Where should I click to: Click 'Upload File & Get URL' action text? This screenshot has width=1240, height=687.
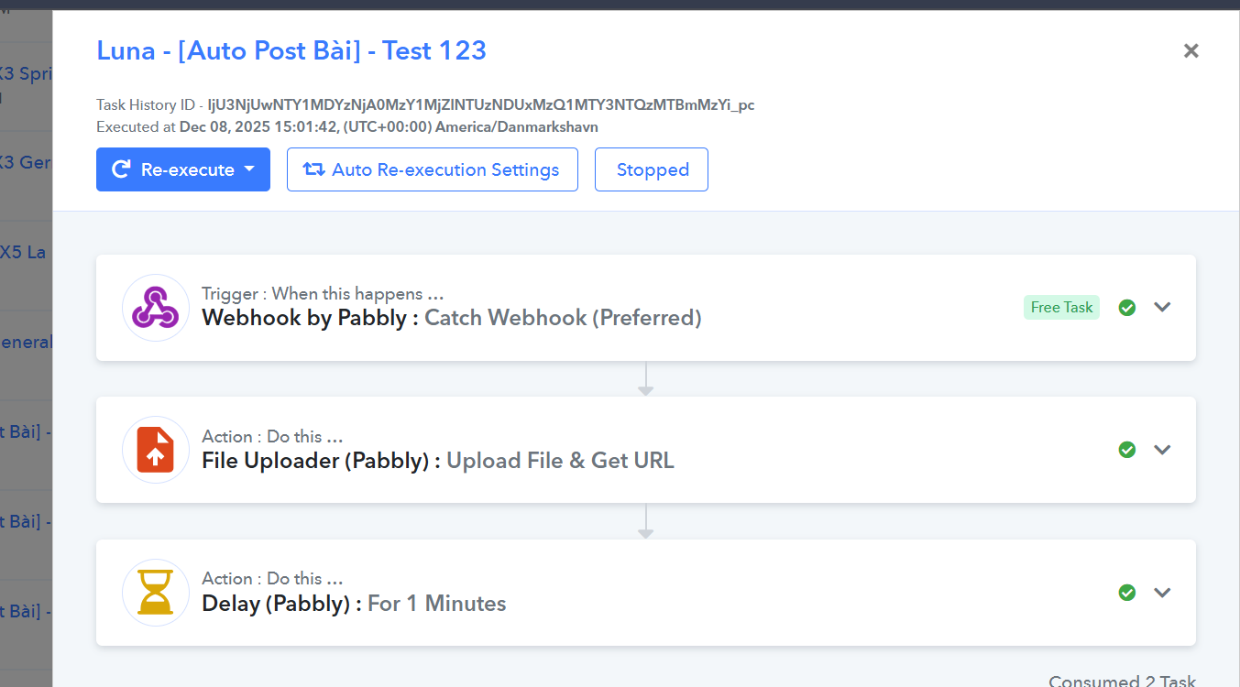pos(560,461)
